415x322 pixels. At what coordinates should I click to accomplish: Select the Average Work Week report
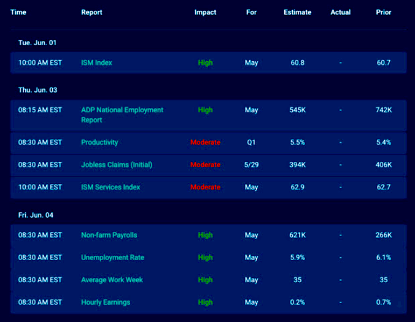click(x=112, y=280)
